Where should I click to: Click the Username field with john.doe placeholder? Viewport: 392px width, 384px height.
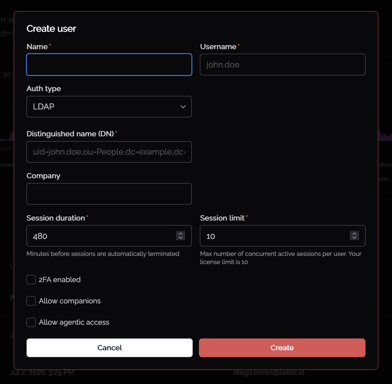click(282, 65)
